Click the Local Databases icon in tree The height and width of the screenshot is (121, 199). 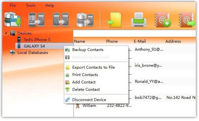(13, 52)
